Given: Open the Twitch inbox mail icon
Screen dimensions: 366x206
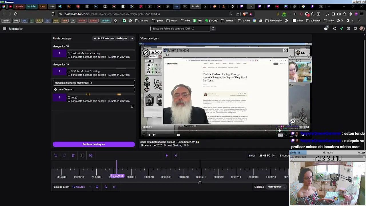Looking at the screenshot, I should 348,29.
